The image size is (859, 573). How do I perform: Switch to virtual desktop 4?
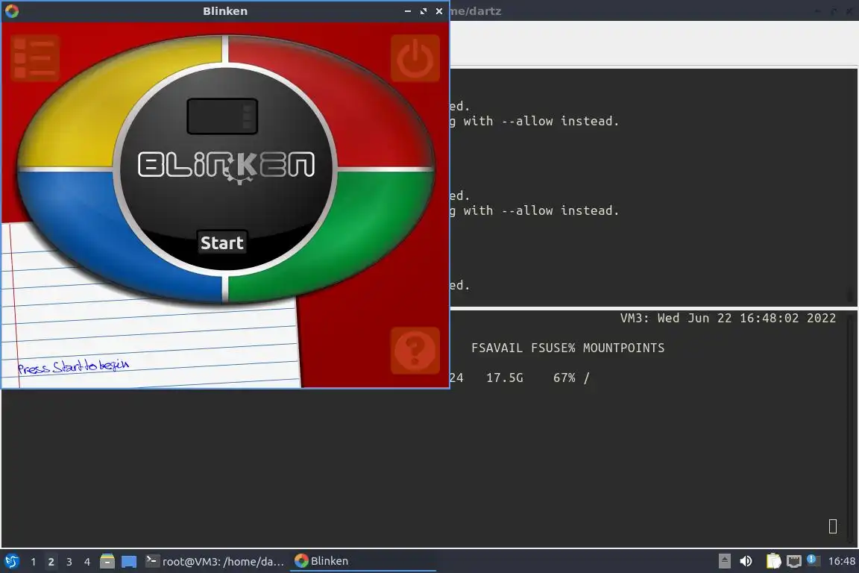[x=86, y=562]
